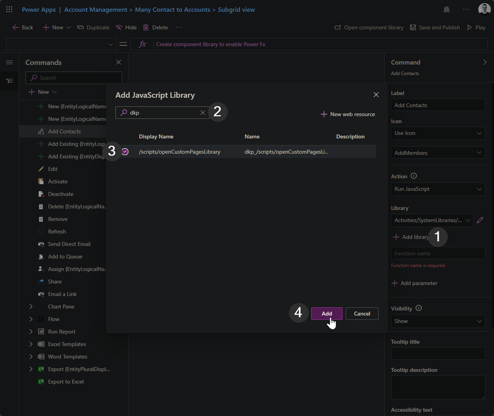
Task: Select the Add to Queue command
Action: 65,256
